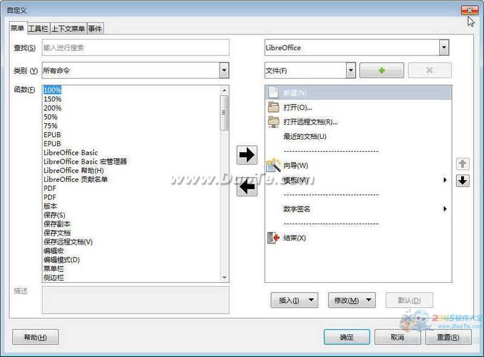Select 版本 in the function list

(x=50, y=206)
